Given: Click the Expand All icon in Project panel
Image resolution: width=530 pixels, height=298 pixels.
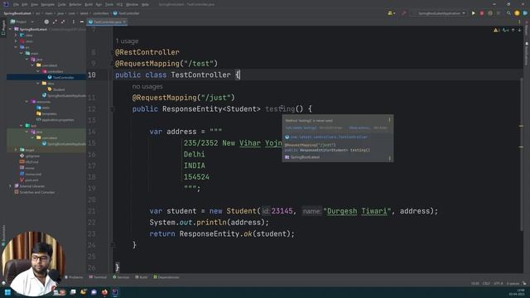Looking at the screenshot, I should point(55,22).
